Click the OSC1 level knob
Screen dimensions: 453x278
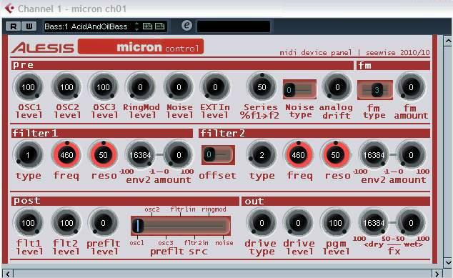[28, 87]
